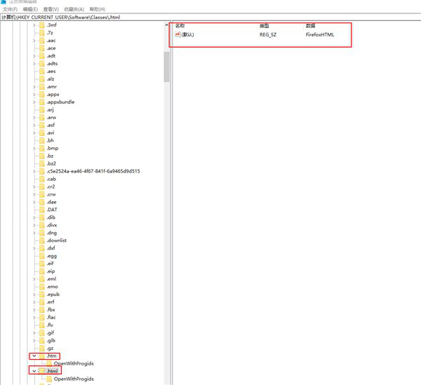Click the .7z folder icon
The width and height of the screenshot is (421, 385).
(41, 33)
